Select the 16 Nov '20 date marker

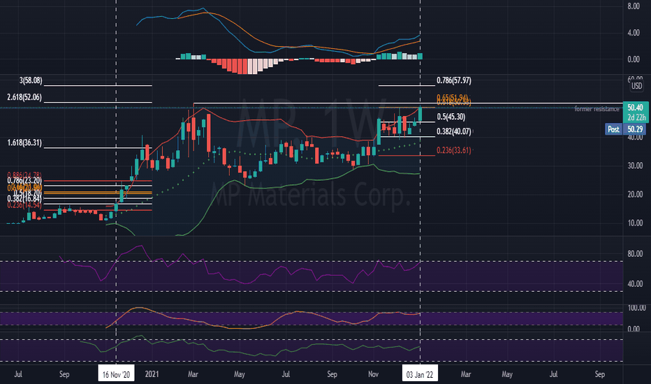(x=116, y=374)
